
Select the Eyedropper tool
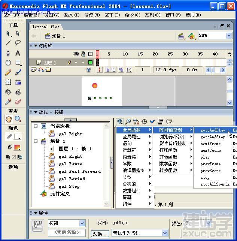8,102
